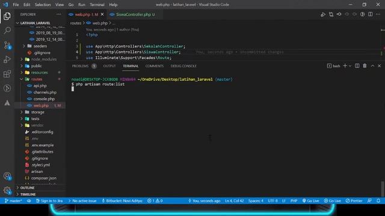The image size is (385, 216).
Task: Open channels.php in the explorer
Action: pyautogui.click(x=45, y=92)
